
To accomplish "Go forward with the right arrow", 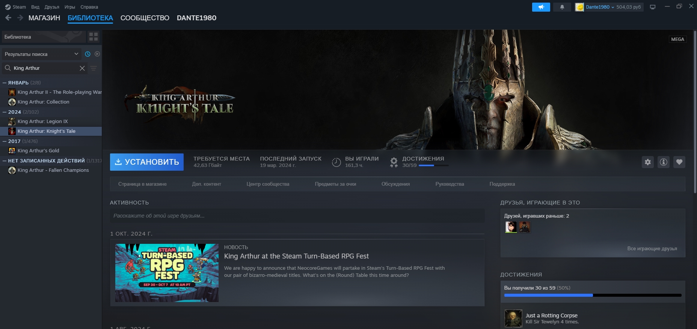I will (x=20, y=18).
